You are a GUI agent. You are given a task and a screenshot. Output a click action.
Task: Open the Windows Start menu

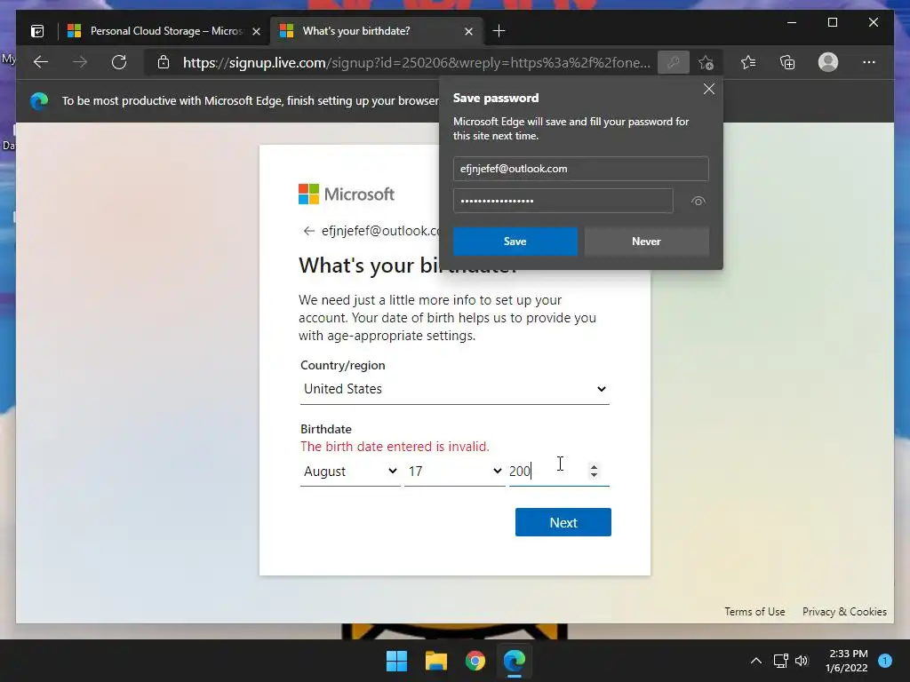(x=397, y=661)
